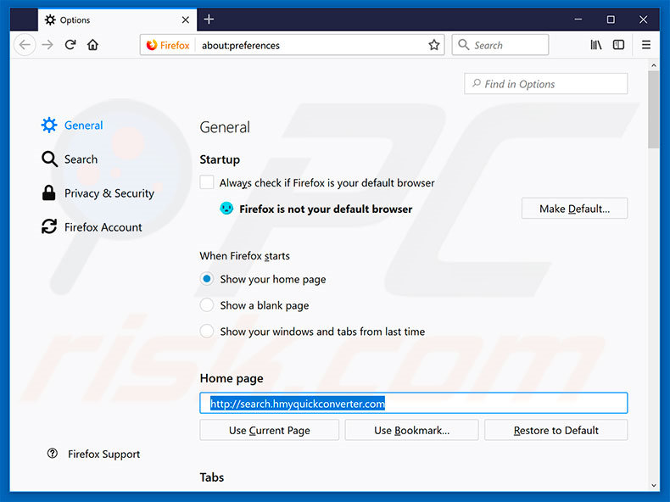Click the Firefox identity icon in address bar
This screenshot has width=670, height=502.
[x=151, y=45]
